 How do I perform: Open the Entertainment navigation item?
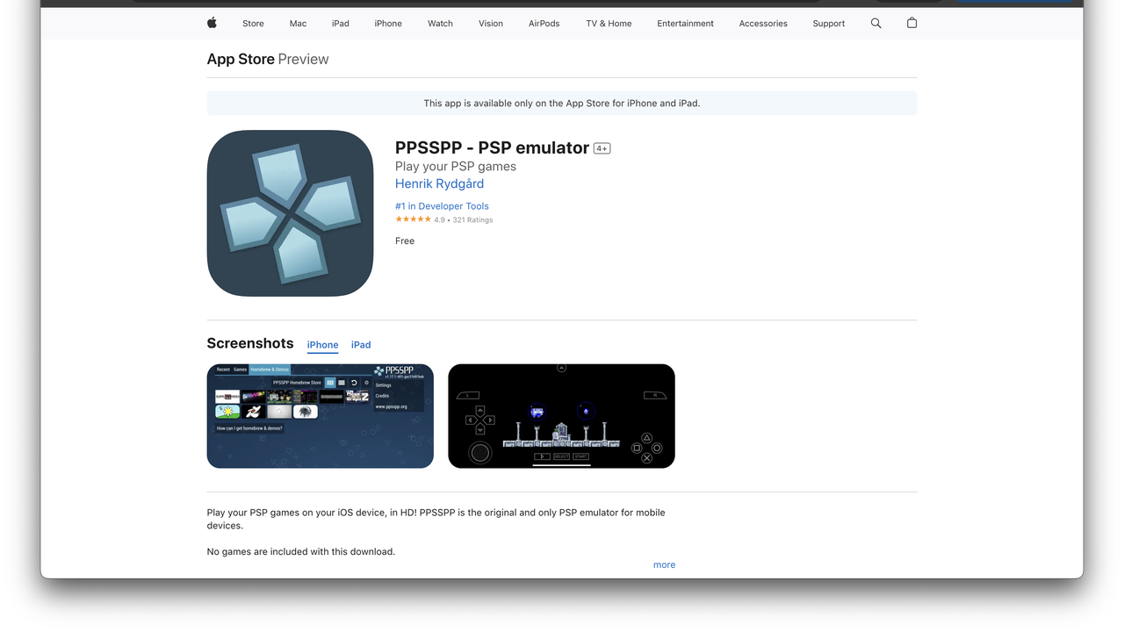point(685,24)
